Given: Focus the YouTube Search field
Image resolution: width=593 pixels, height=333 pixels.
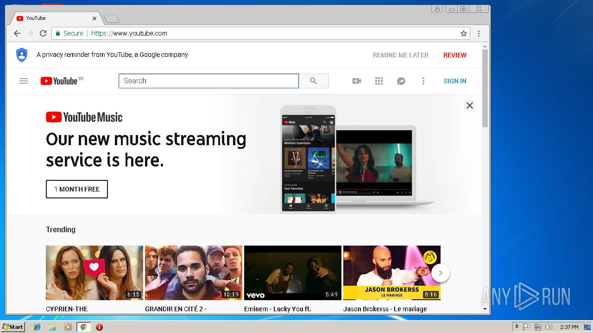Looking at the screenshot, I should click(208, 81).
